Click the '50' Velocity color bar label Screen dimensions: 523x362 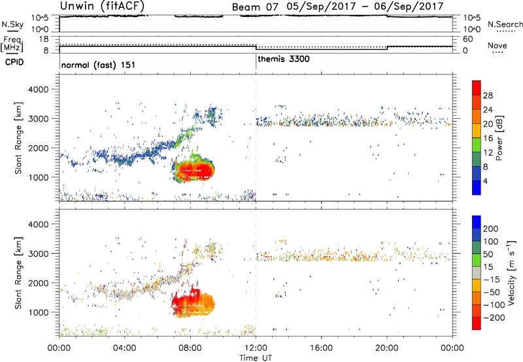coord(488,254)
